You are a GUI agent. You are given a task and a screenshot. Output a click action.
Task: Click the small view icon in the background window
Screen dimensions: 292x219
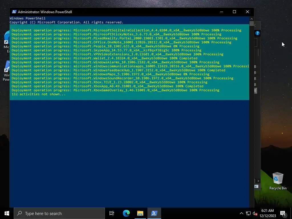coord(256,186)
